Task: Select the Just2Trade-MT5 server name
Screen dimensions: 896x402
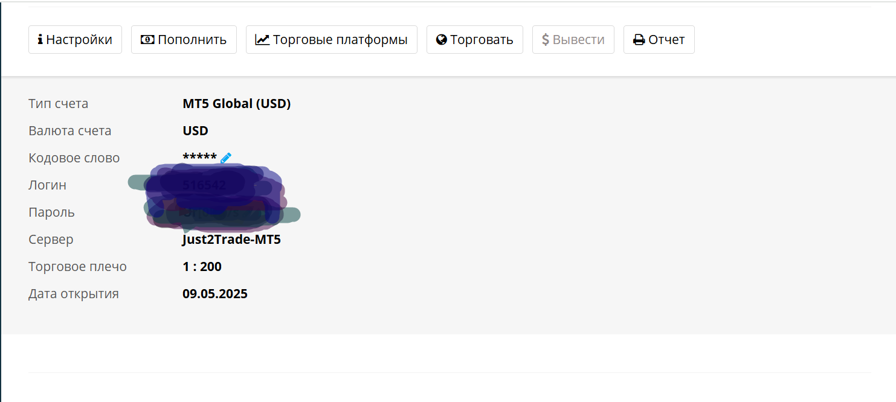Action: pyautogui.click(x=231, y=240)
